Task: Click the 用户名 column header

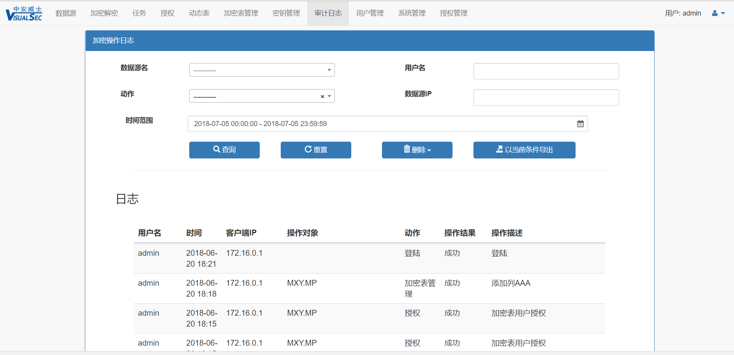Action: (x=150, y=233)
